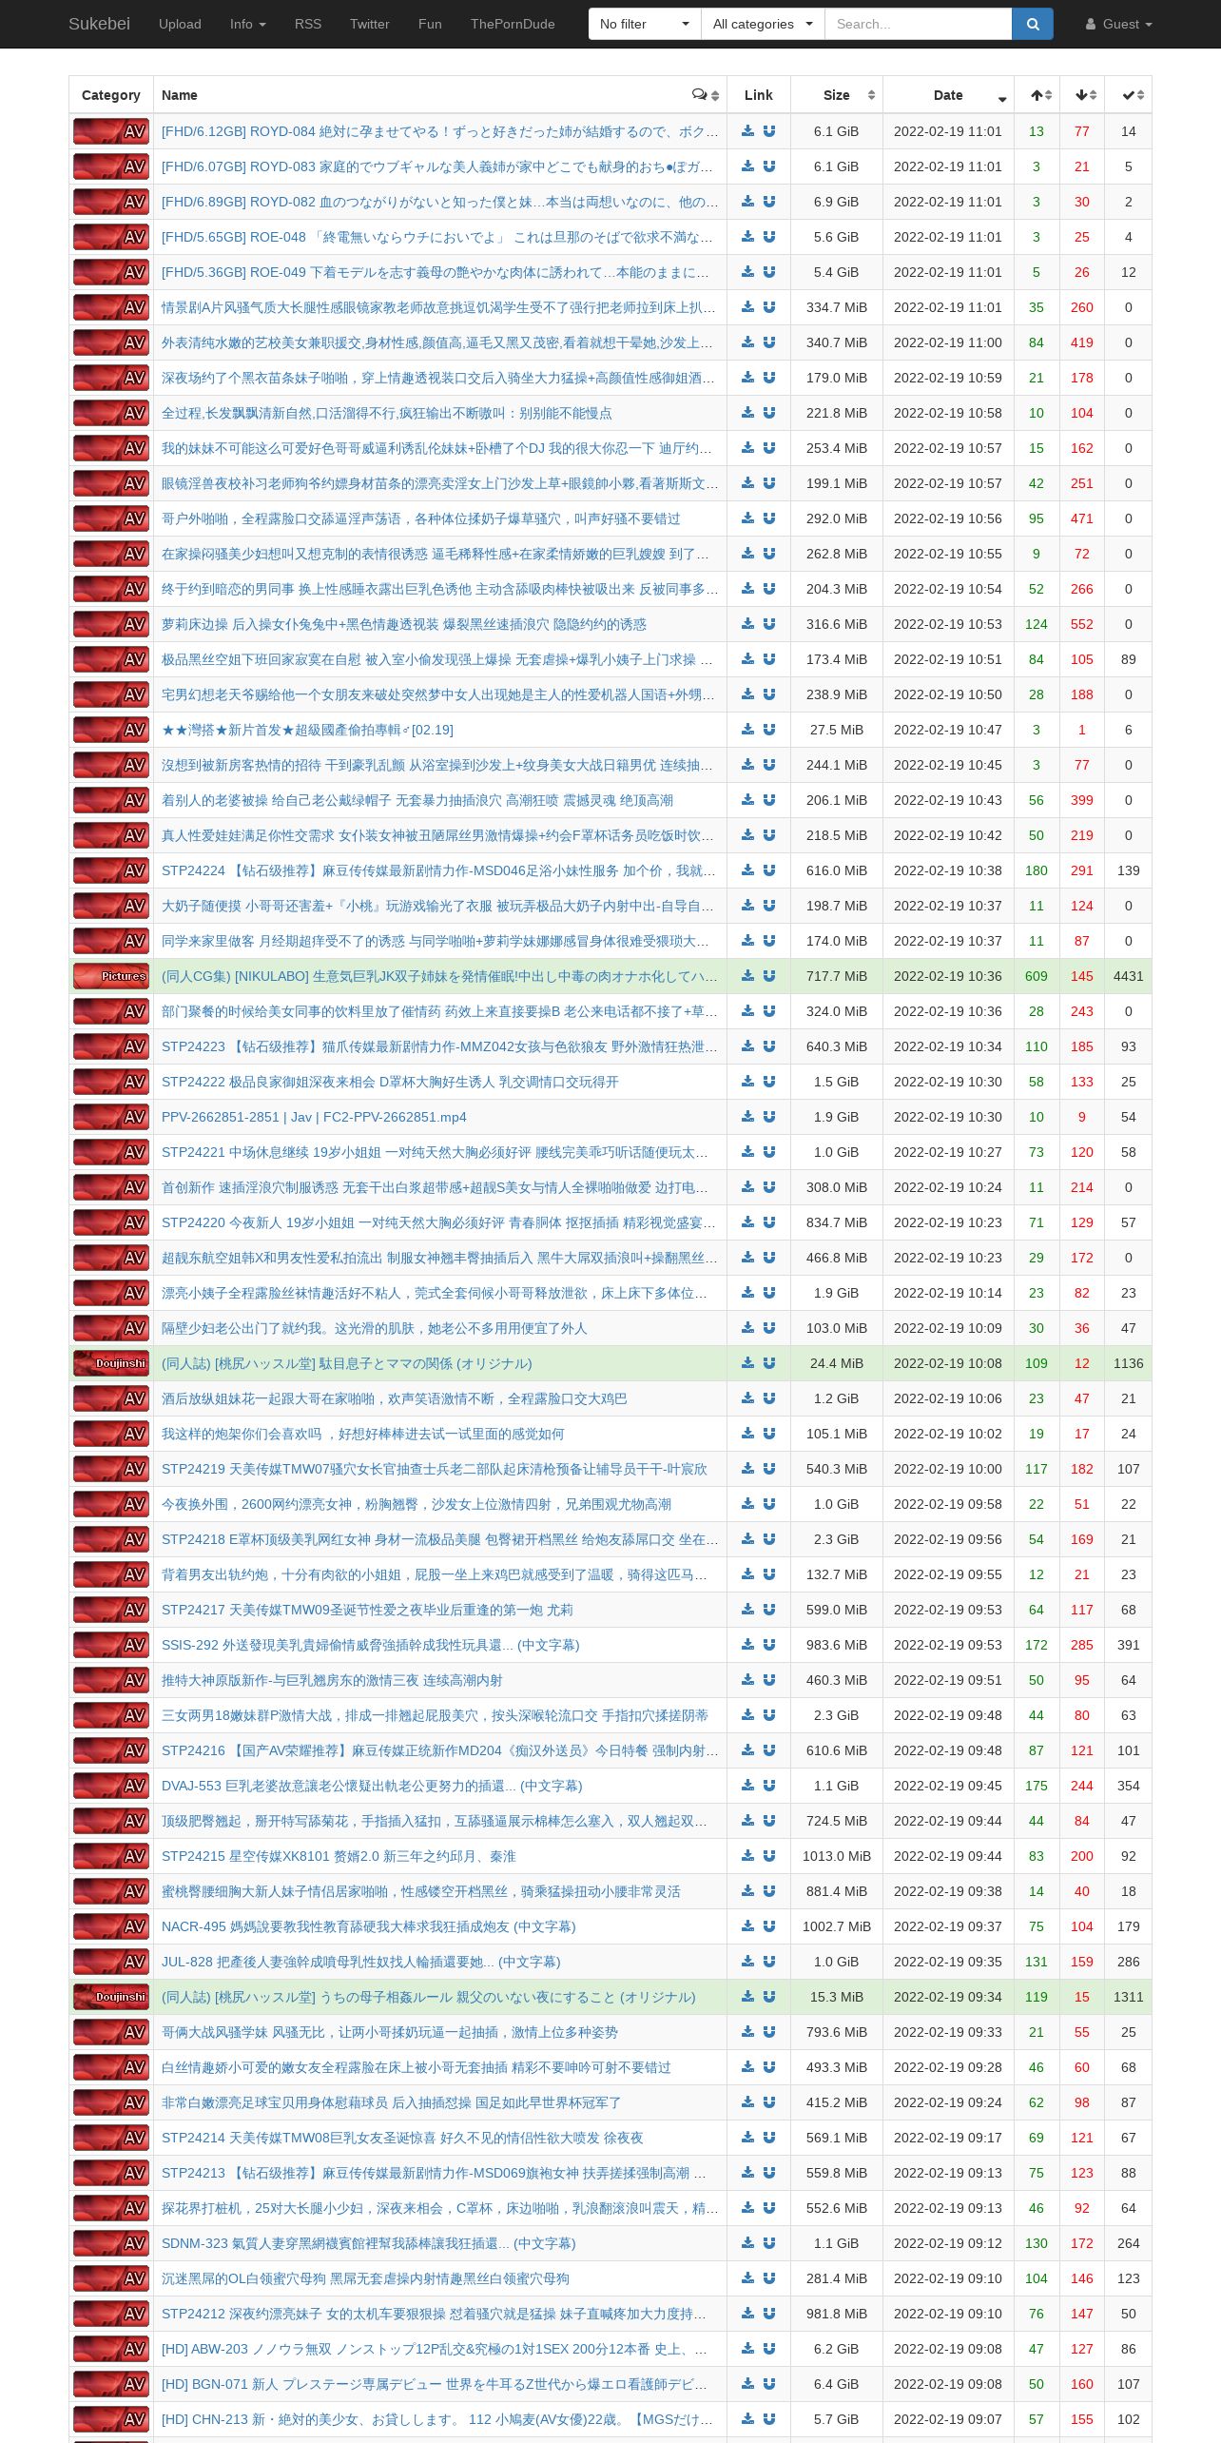Open the Upload page
Image resolution: width=1221 pixels, height=2443 pixels.
point(180,24)
